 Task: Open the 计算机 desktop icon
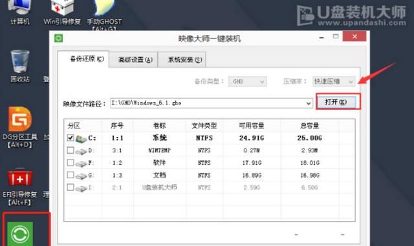point(19,12)
